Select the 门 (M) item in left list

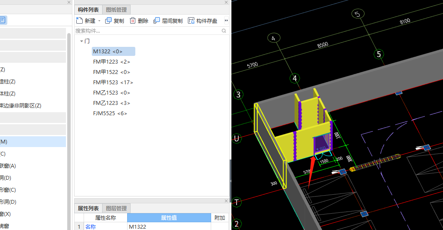coord(33,142)
